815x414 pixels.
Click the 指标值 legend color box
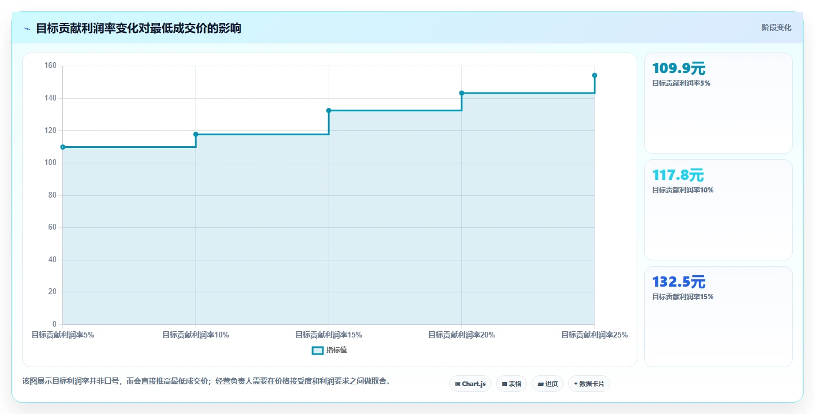(318, 350)
